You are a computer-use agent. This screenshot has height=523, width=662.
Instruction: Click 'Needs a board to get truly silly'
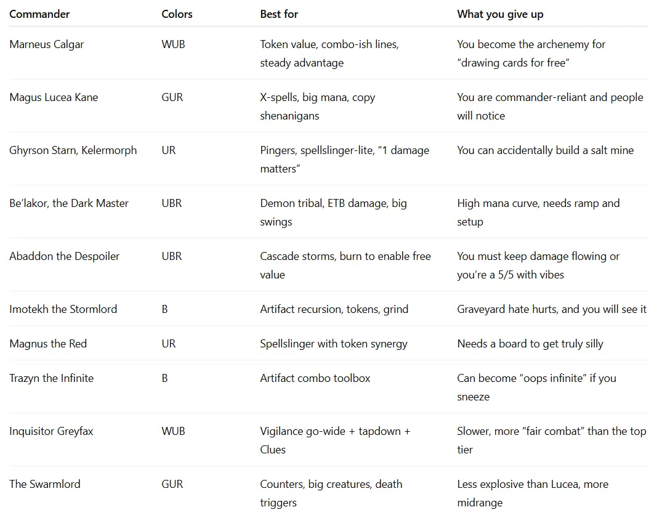click(530, 344)
